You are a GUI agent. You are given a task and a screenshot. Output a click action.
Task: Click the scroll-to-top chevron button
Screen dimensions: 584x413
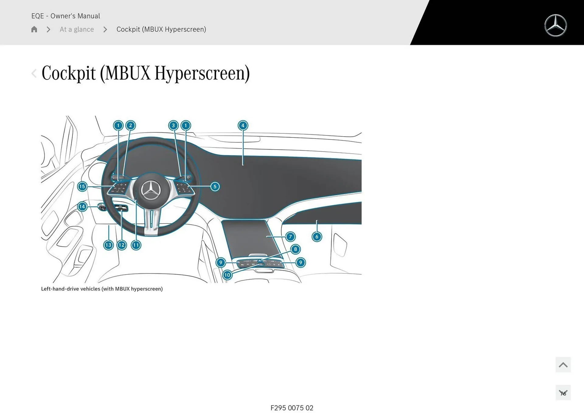tap(563, 365)
